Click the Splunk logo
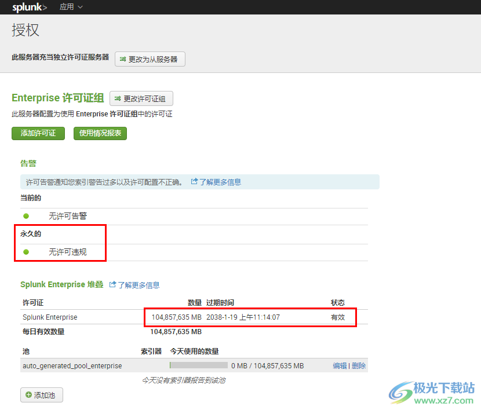 click(x=30, y=7)
